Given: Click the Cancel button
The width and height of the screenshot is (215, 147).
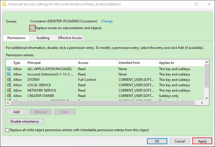Looking at the screenshot, I should click(180, 141).
